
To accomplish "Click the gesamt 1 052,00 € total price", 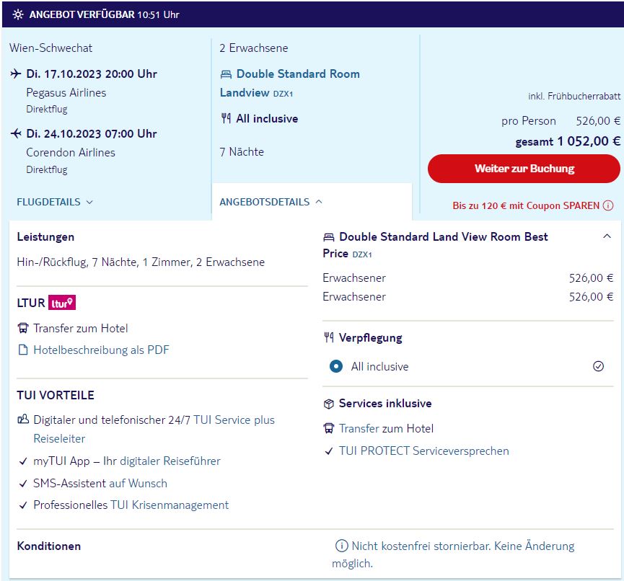I will [568, 141].
